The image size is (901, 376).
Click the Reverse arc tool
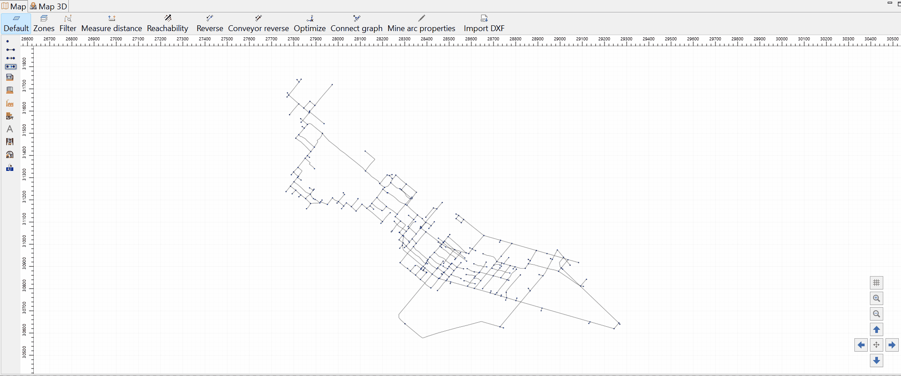(209, 24)
